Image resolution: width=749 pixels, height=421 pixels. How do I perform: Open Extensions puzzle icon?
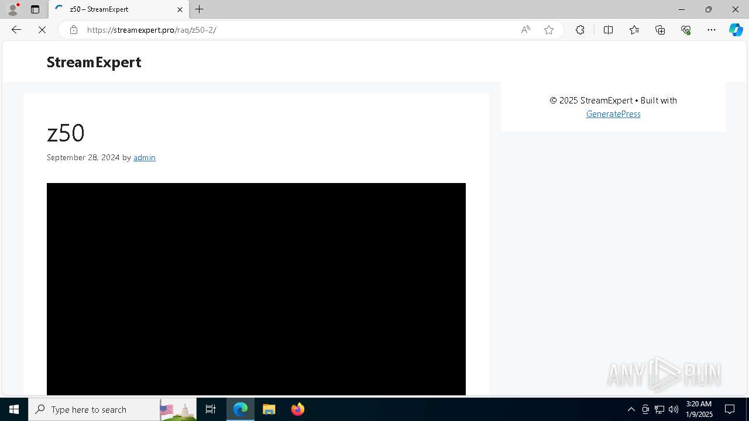pyautogui.click(x=580, y=30)
